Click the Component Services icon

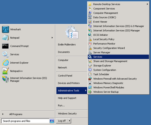90,8
